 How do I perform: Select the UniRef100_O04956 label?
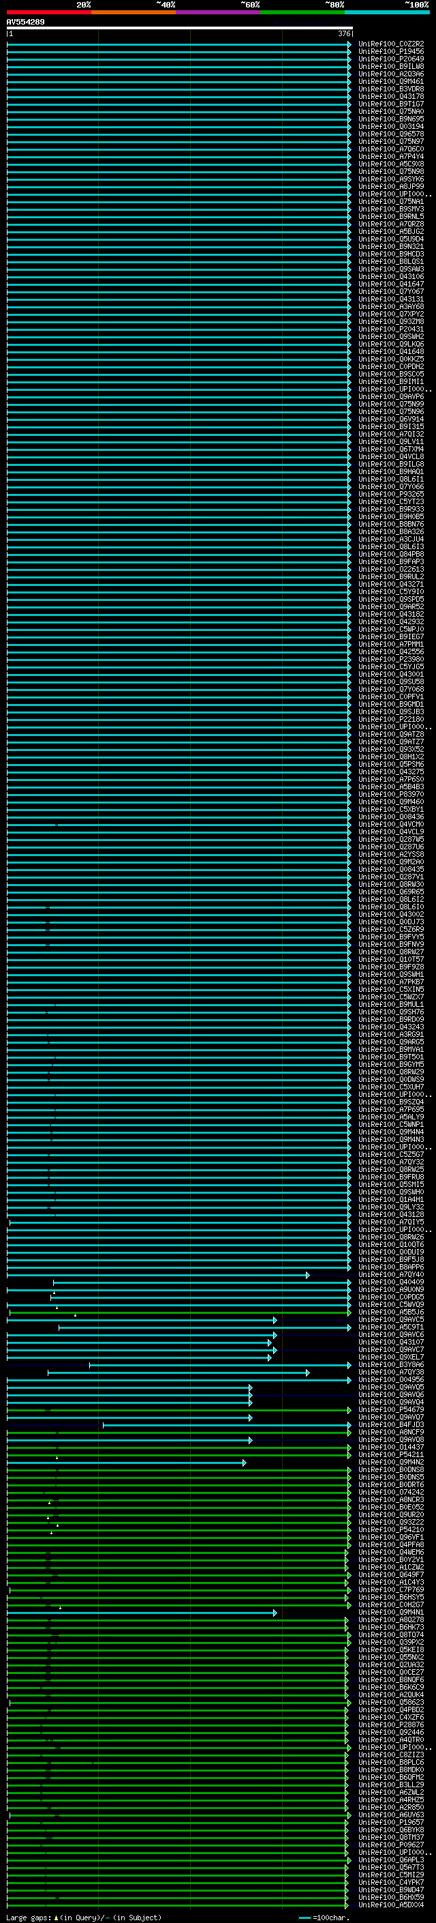point(391,1379)
